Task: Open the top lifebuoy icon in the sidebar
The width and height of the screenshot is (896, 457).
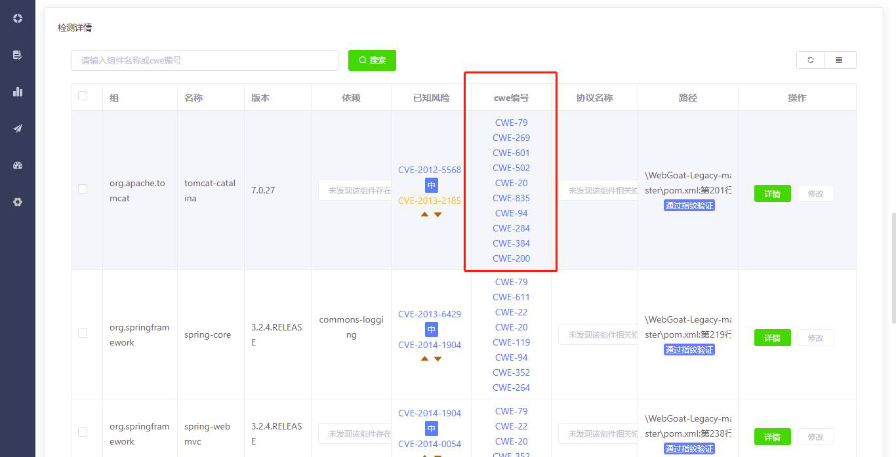Action: (x=18, y=18)
